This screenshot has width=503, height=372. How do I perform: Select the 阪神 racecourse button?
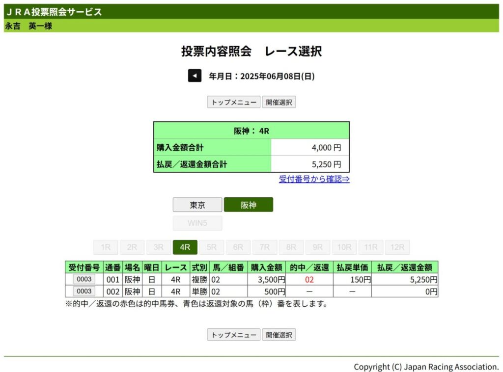249,205
